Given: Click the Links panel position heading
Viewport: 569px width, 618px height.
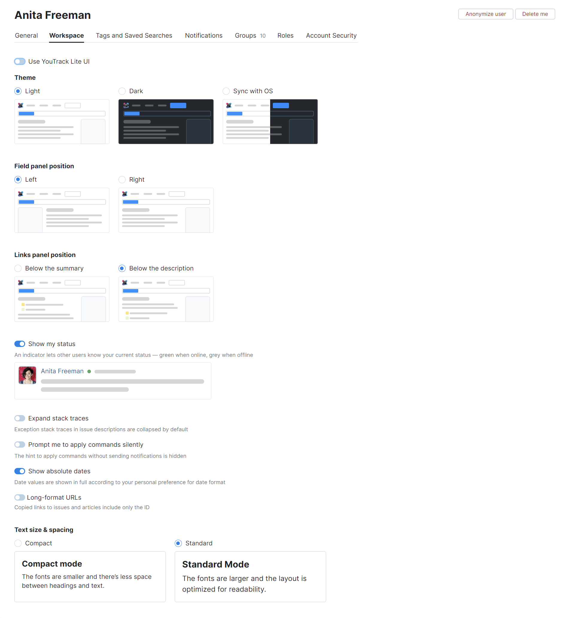Looking at the screenshot, I should click(45, 255).
